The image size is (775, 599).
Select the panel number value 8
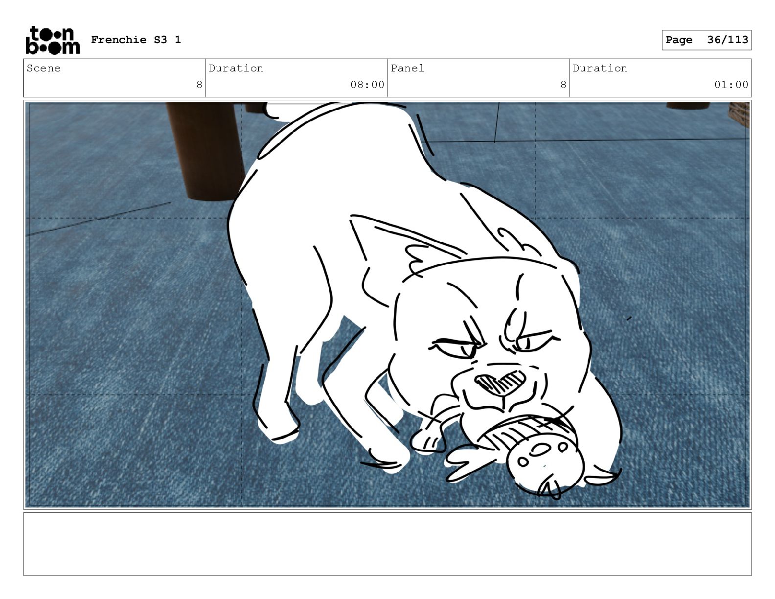click(563, 85)
